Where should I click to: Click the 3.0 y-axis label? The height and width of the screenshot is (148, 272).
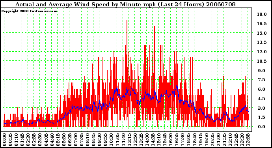(262, 108)
